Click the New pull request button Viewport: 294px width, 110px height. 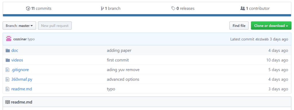(x=55, y=26)
